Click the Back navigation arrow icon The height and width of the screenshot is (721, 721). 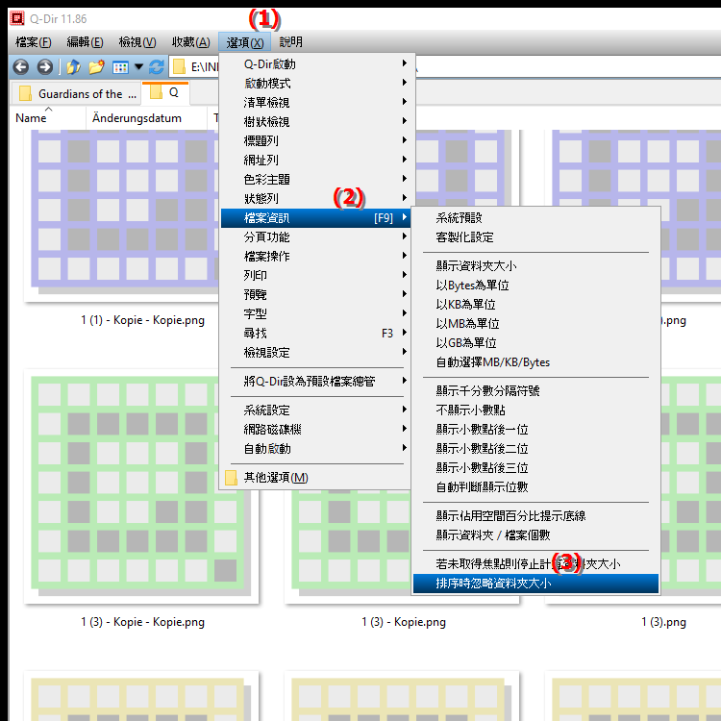pos(21,67)
